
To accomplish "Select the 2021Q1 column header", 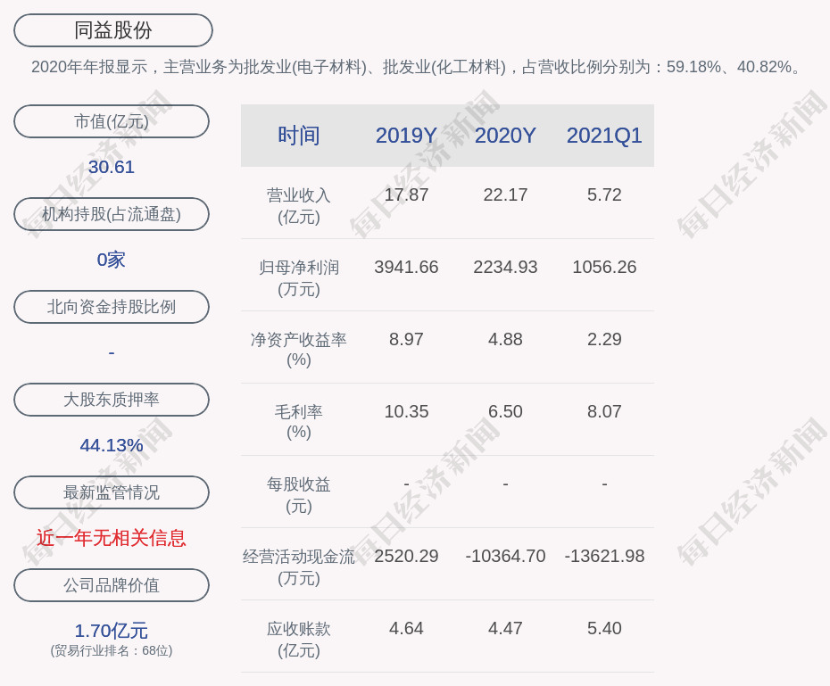I will 604,136.
